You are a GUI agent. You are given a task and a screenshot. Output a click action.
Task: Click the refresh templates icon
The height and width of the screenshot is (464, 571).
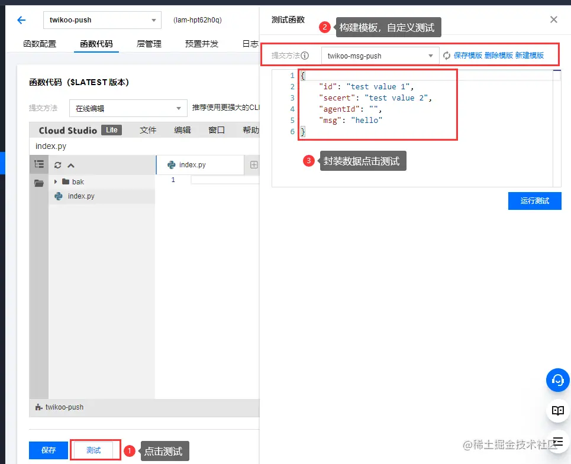447,56
